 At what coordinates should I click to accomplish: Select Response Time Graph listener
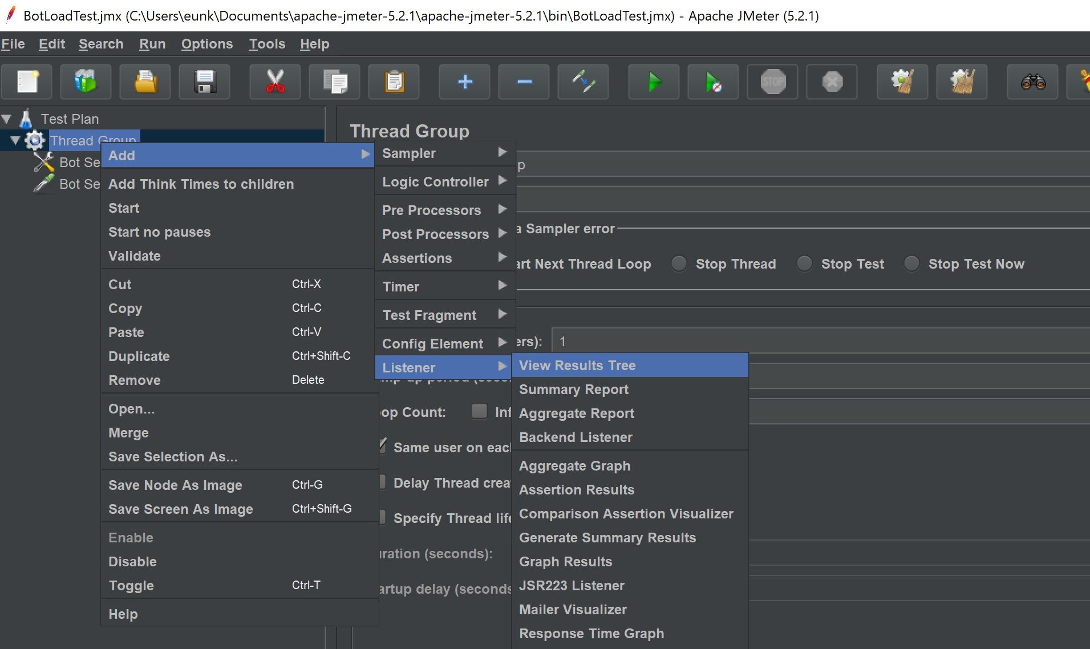click(630, 633)
